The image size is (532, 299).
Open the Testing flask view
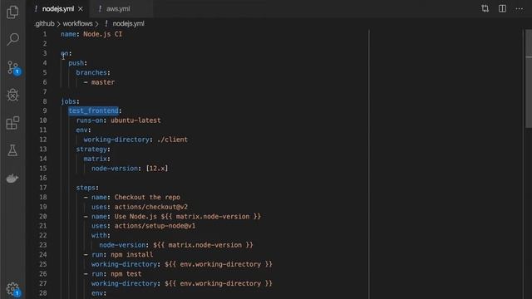click(x=12, y=150)
